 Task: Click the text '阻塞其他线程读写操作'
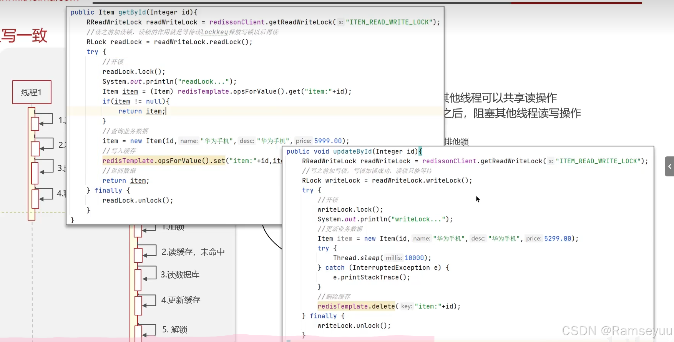pyautogui.click(x=527, y=113)
